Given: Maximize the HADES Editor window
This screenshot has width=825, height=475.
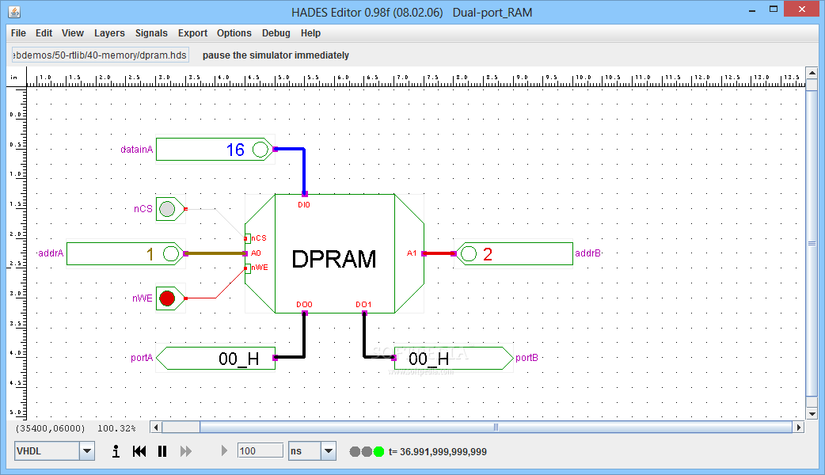Looking at the screenshot, I should point(773,9).
